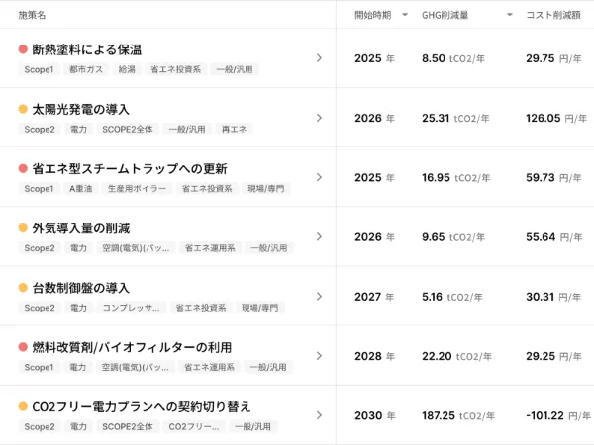Open CO2フリー電力プランへの契約切り替え row arrow
This screenshot has height=445, width=594.
coord(319,415)
